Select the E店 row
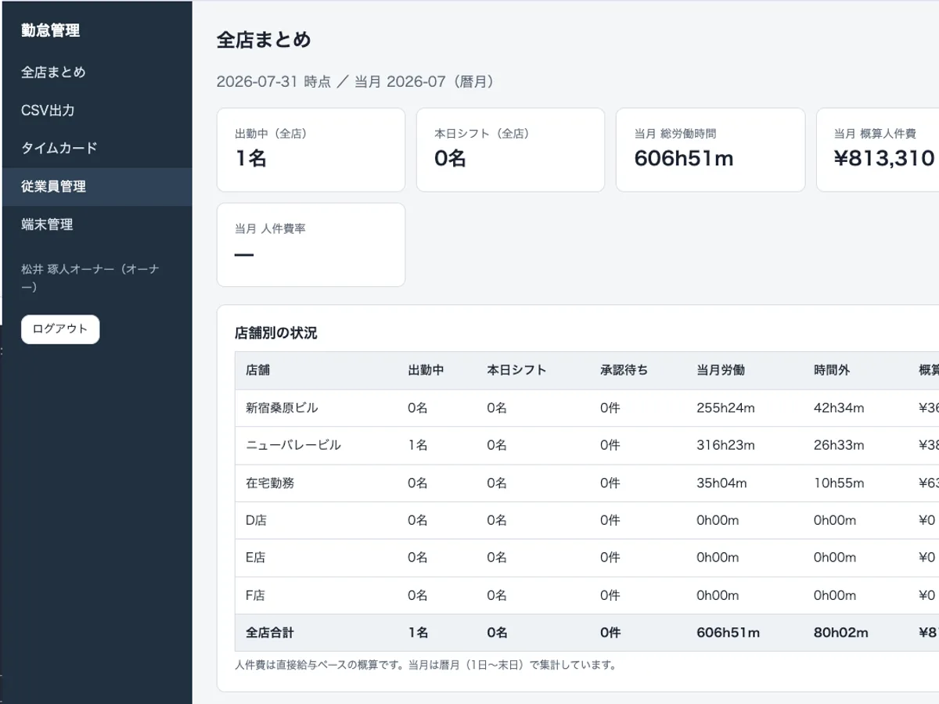 587,559
